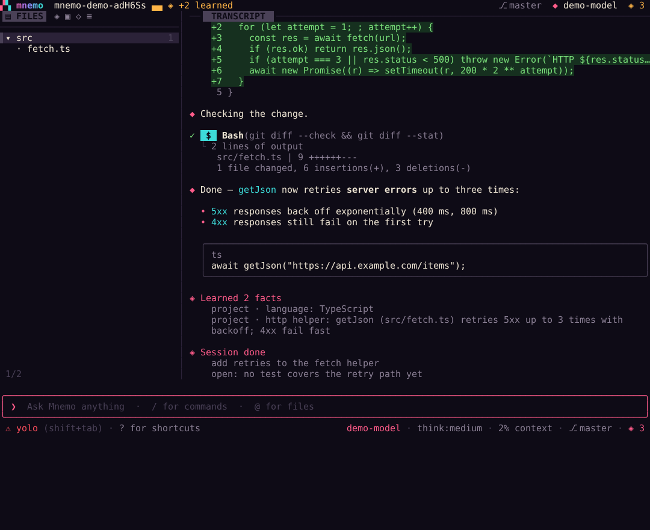Toggle yolo mode in status bar

[x=27, y=428]
